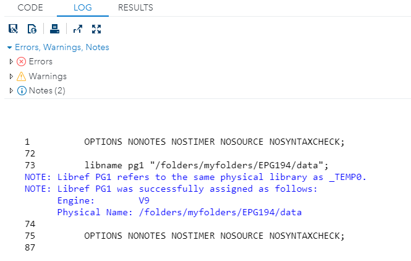Click the Notes (2) label
This screenshot has height=261, width=411.
coord(47,91)
